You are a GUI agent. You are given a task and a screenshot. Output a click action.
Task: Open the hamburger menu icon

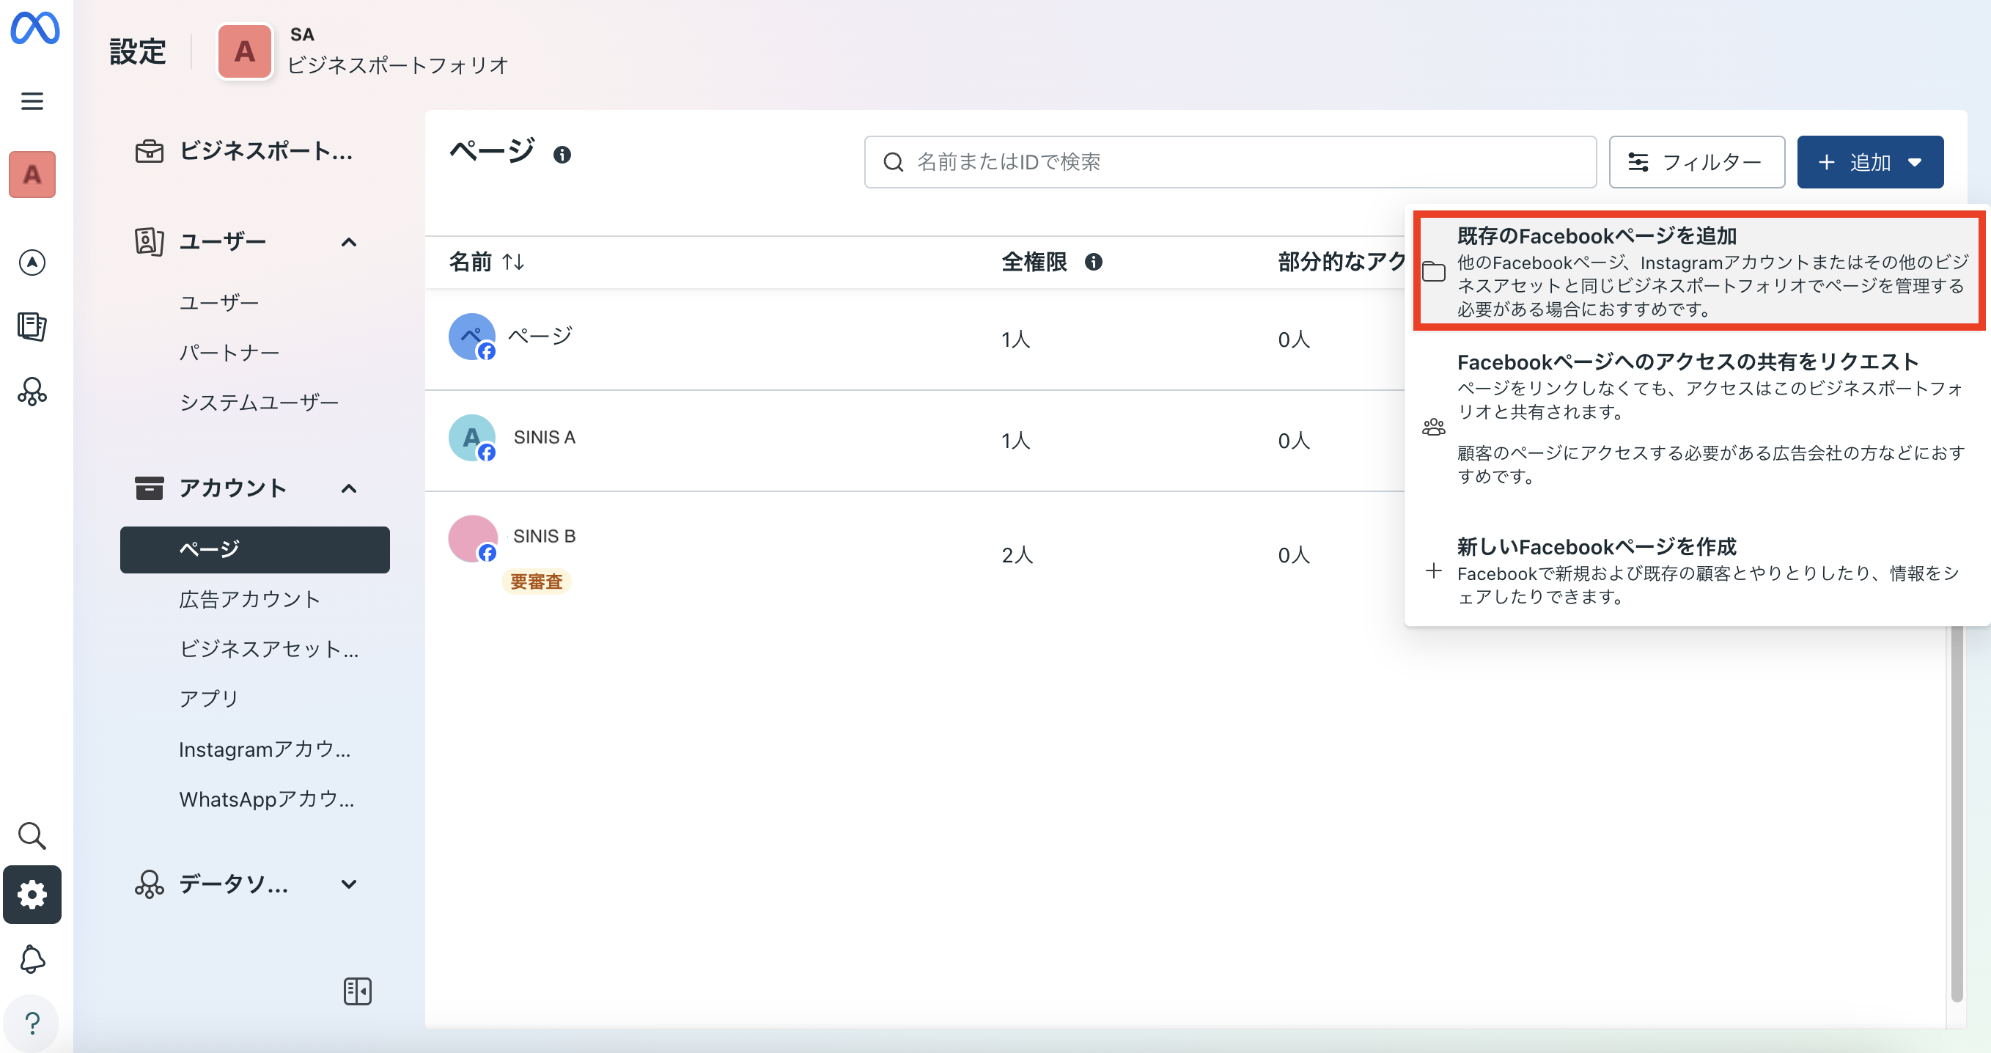(32, 101)
